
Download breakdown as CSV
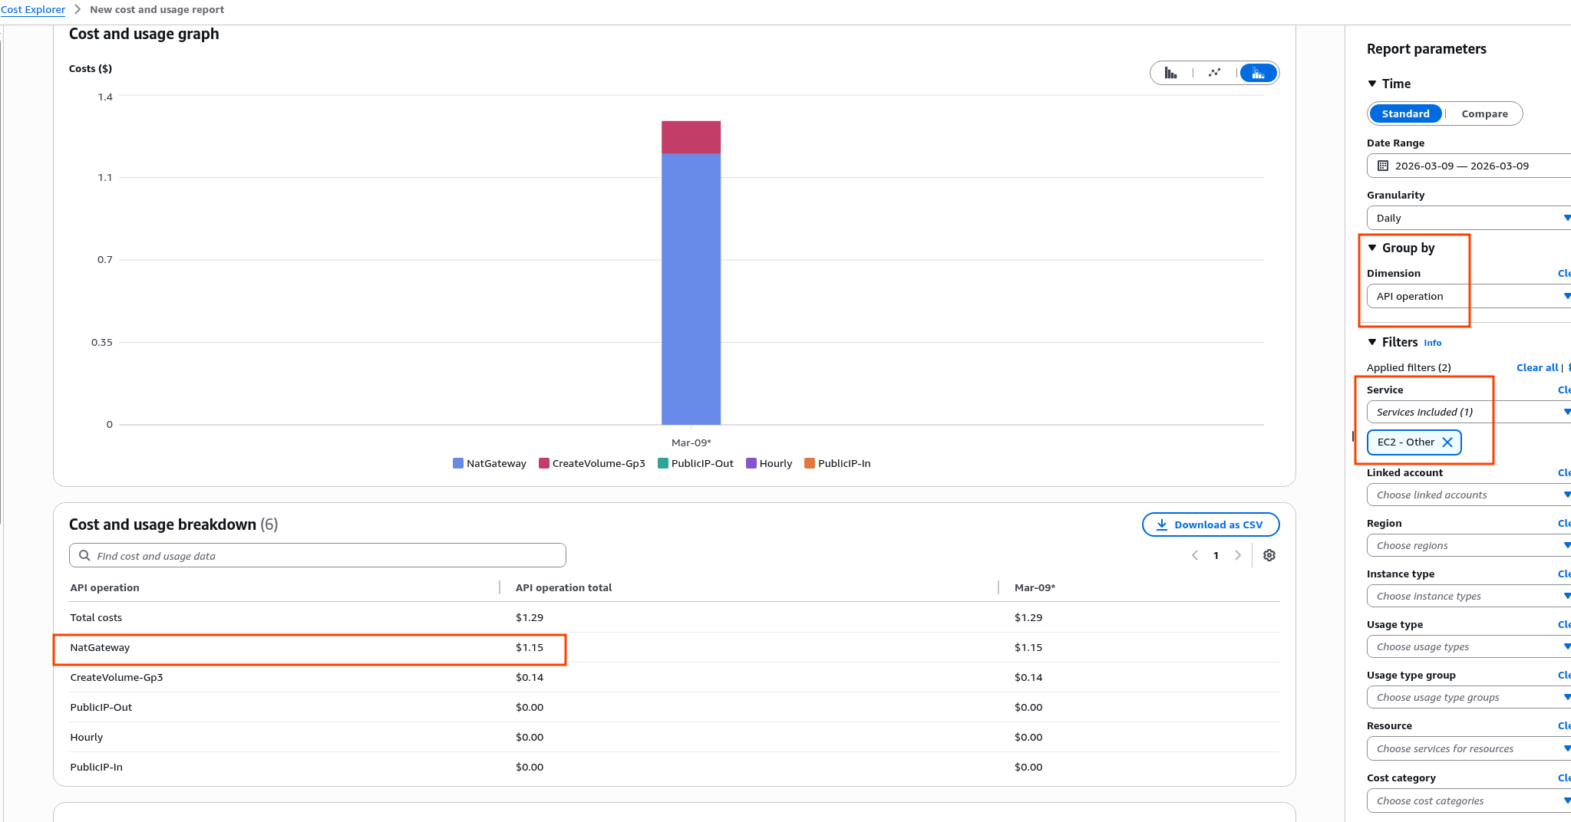coord(1210,524)
